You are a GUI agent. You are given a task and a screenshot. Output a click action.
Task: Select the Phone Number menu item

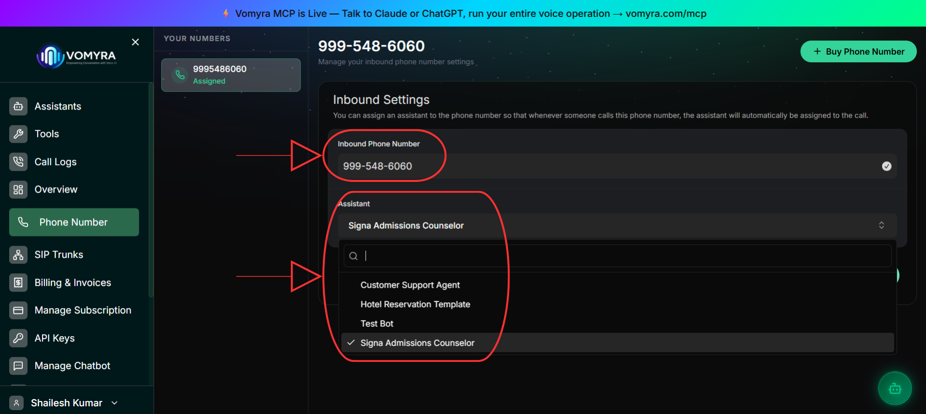pos(74,222)
